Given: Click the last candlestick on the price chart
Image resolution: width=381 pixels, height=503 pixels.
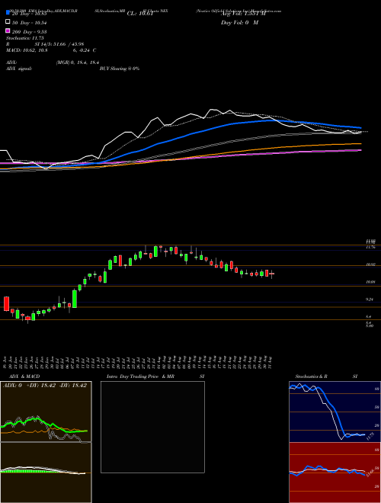Looking at the screenshot, I should [271, 274].
